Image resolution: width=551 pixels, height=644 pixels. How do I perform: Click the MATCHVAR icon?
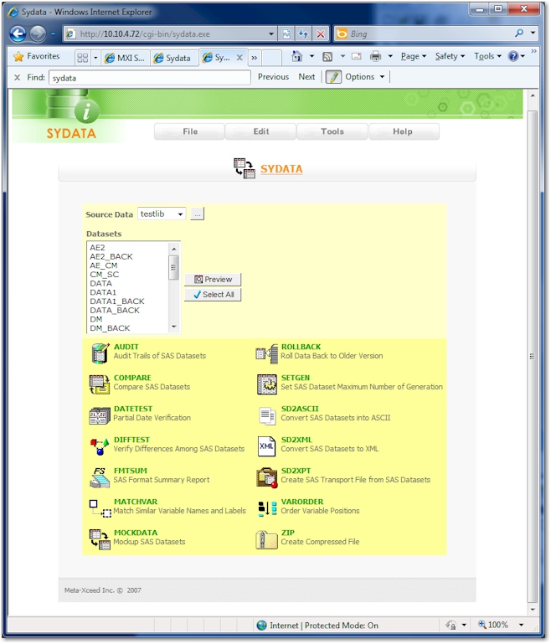click(x=100, y=508)
